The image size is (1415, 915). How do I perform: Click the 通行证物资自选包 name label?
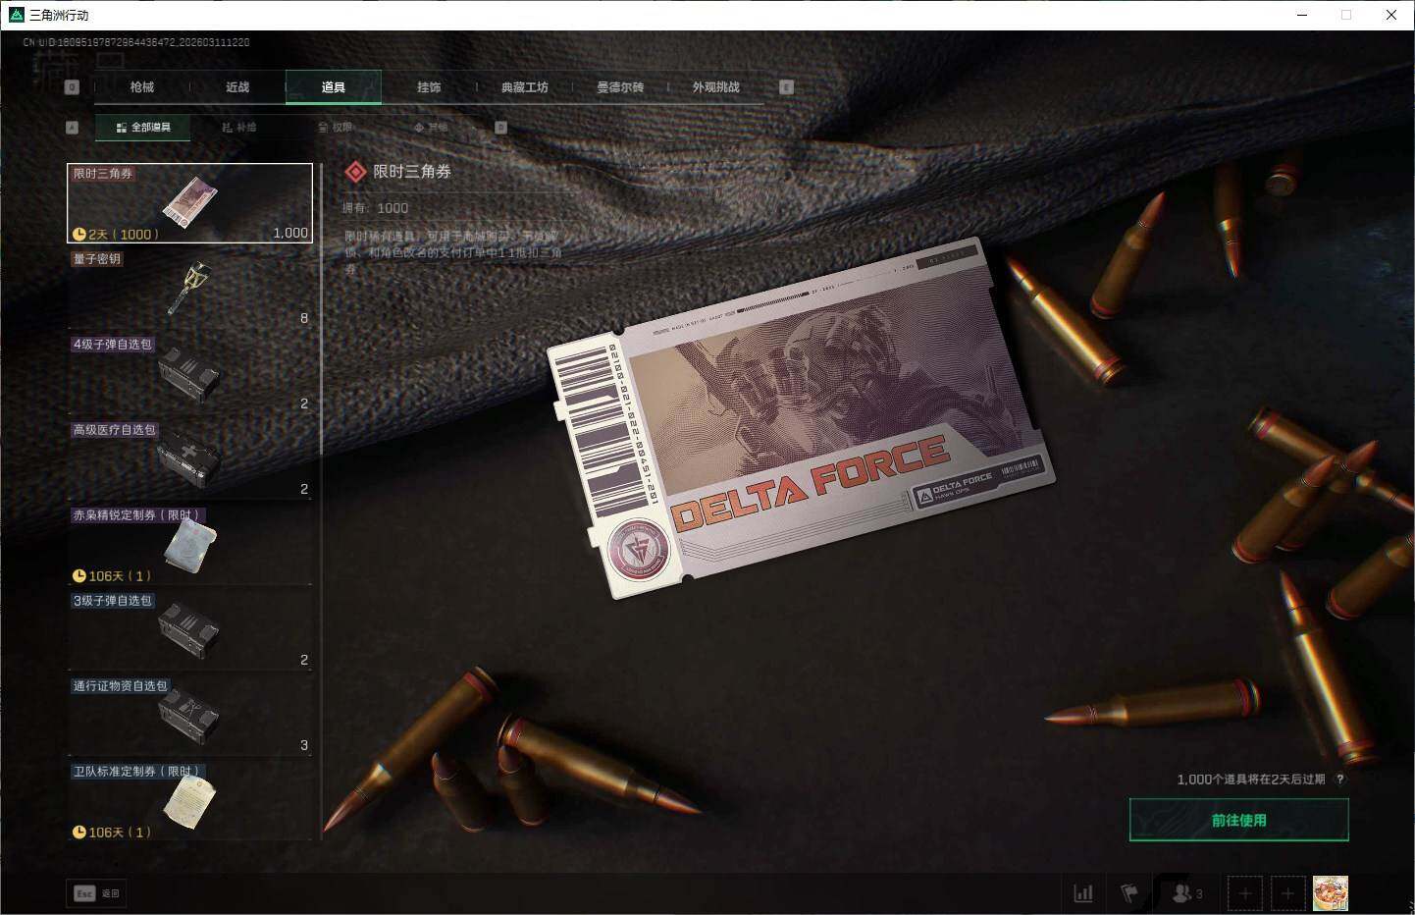click(x=121, y=686)
